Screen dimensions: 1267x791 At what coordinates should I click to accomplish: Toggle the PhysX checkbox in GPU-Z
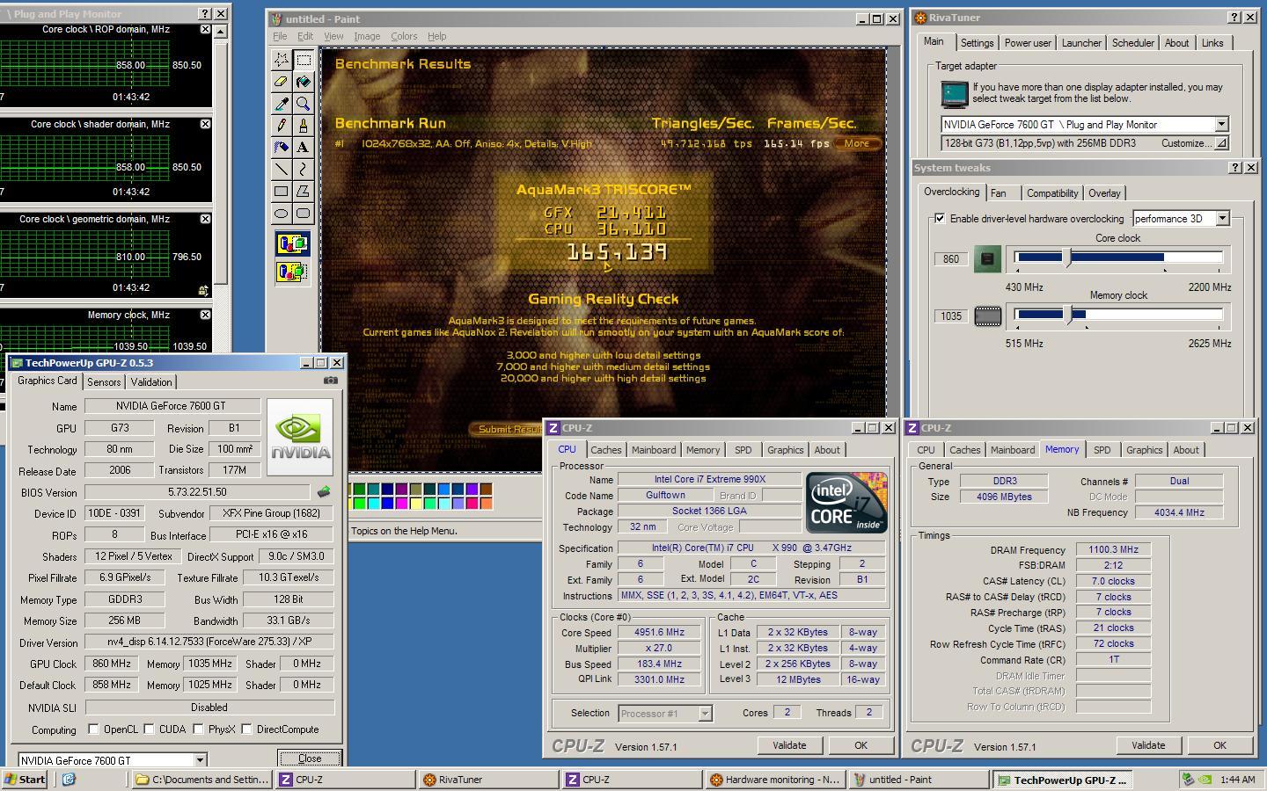point(199,729)
